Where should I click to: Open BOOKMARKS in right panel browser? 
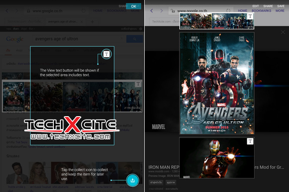tap(261, 11)
